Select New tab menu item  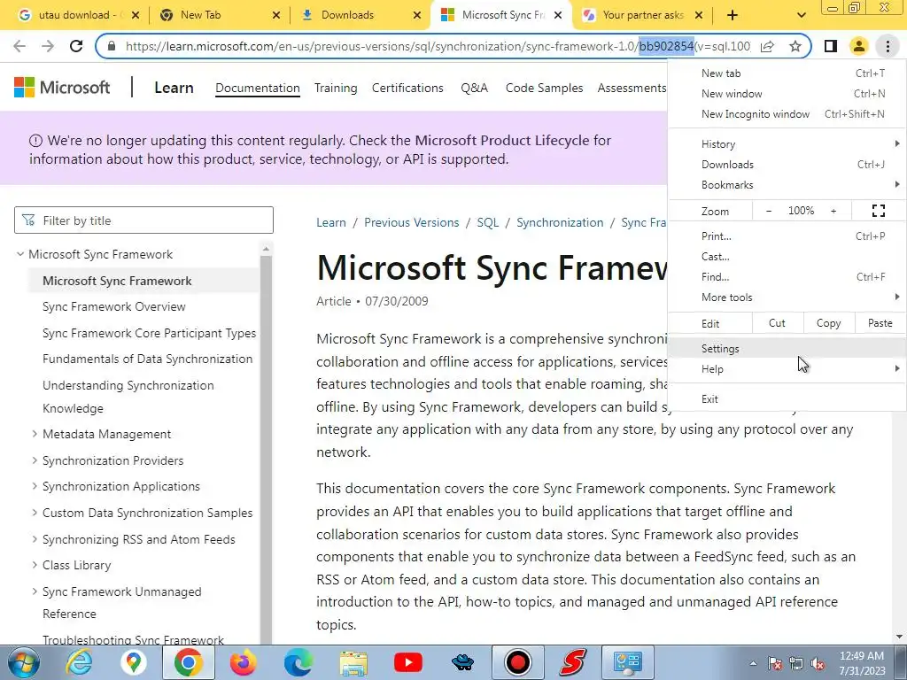787,73
